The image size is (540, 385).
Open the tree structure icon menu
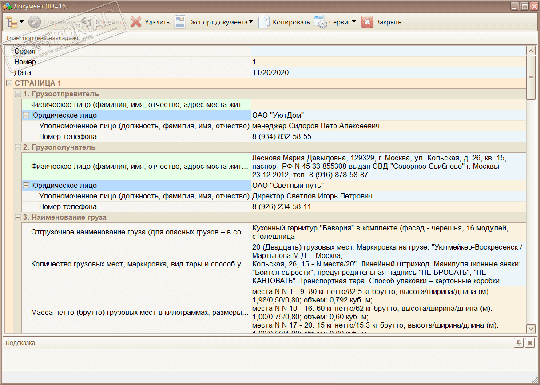coord(12,22)
